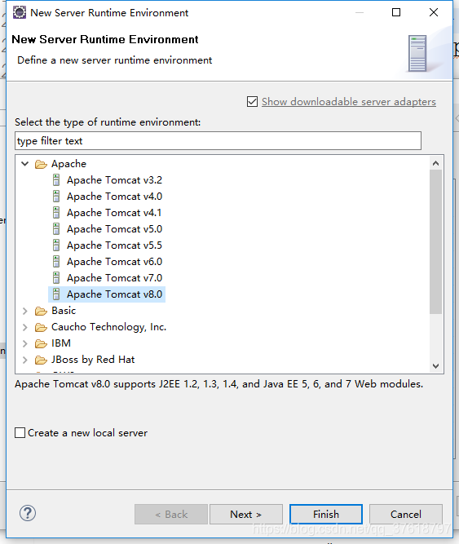Expand the JBoss by Red Hat node
The image size is (459, 544).
click(x=25, y=360)
